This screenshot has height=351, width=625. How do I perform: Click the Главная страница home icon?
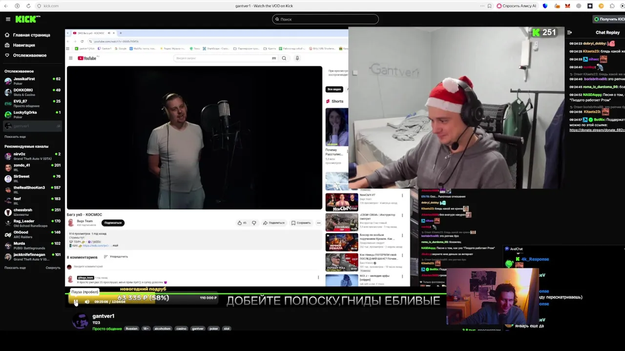(x=7, y=35)
